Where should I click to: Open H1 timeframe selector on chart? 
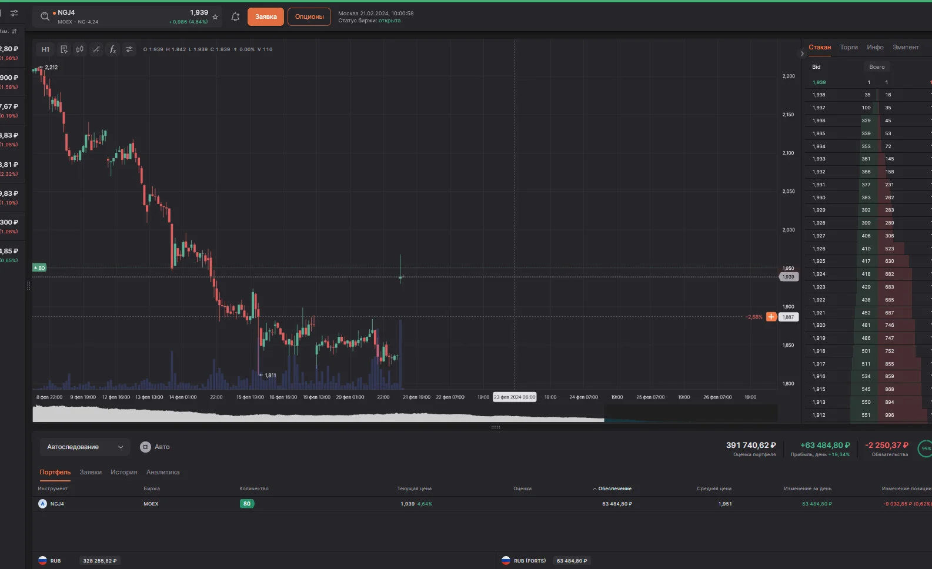45,49
